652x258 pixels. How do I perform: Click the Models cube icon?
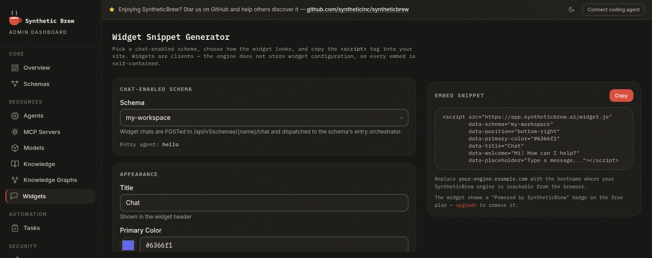[x=15, y=148]
